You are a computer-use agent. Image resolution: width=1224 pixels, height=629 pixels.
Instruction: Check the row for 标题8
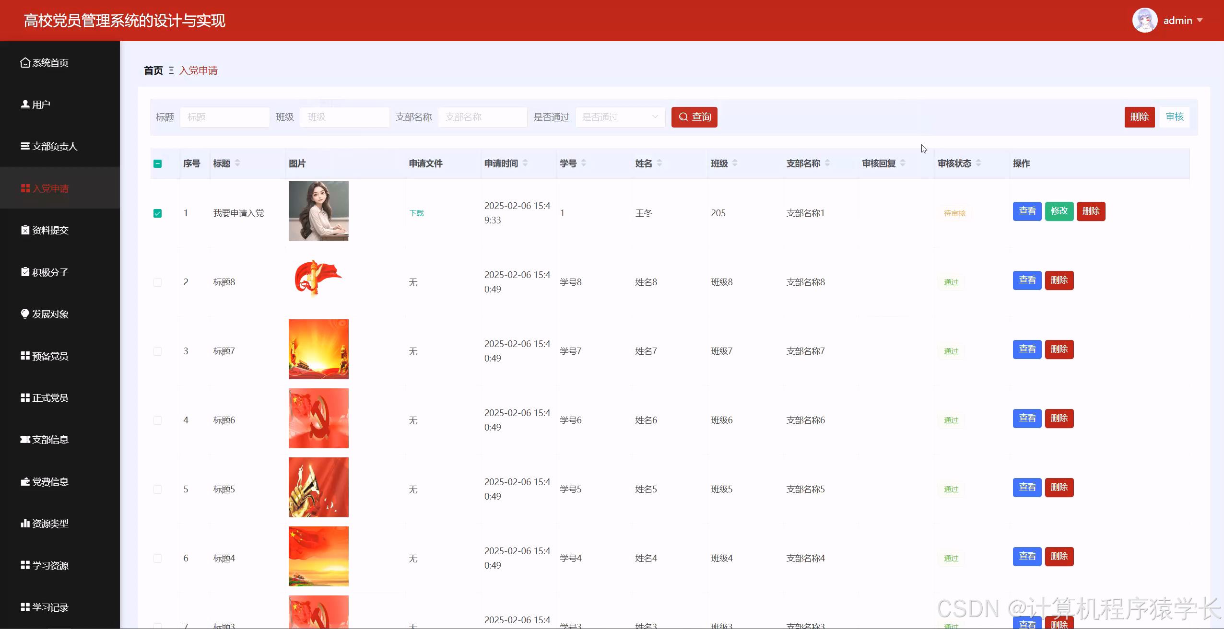(x=158, y=282)
